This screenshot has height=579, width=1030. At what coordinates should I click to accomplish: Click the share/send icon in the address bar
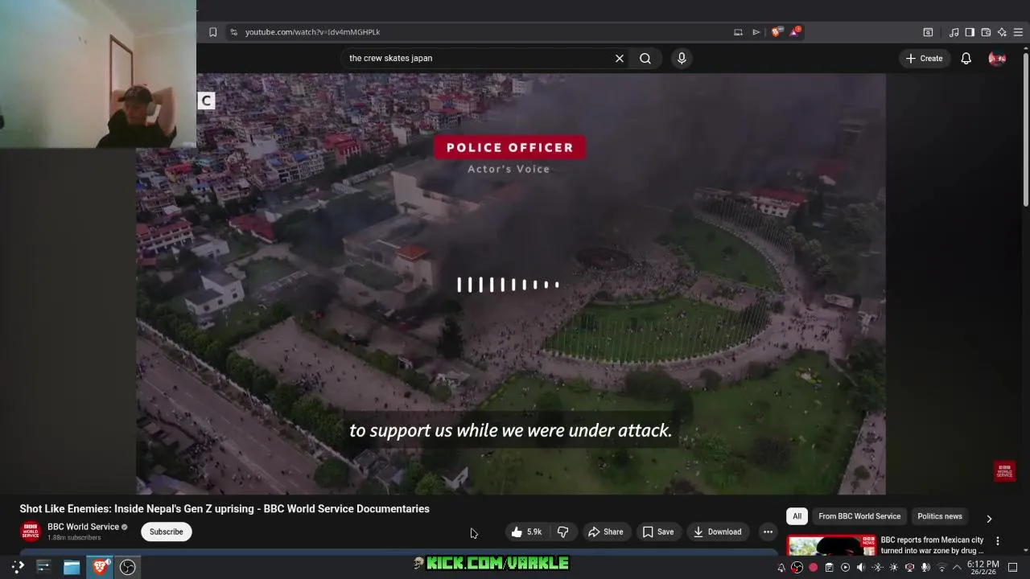(756, 32)
